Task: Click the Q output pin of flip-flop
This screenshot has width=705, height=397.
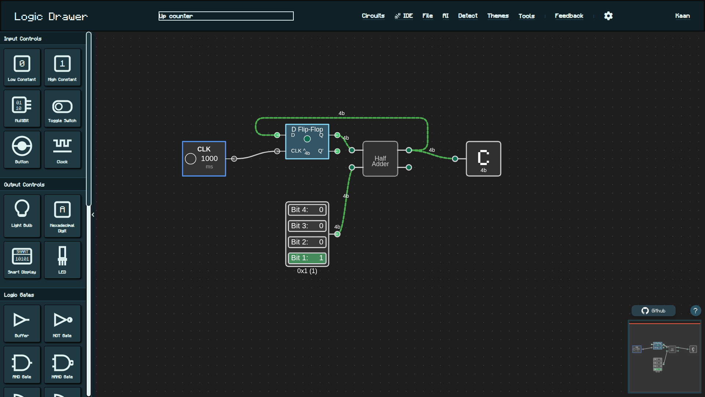Action: 337,135
